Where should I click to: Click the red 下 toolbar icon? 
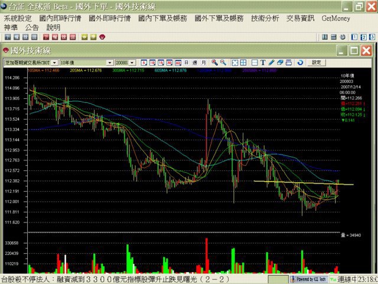click(46, 37)
